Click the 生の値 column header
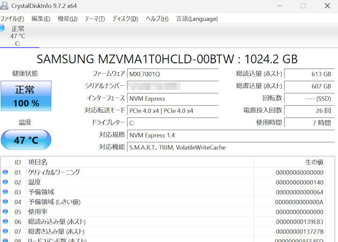Image resolution: width=338 pixels, height=242 pixels. tap(314, 162)
